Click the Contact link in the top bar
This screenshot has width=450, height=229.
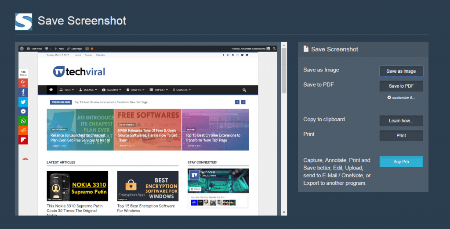88,55
